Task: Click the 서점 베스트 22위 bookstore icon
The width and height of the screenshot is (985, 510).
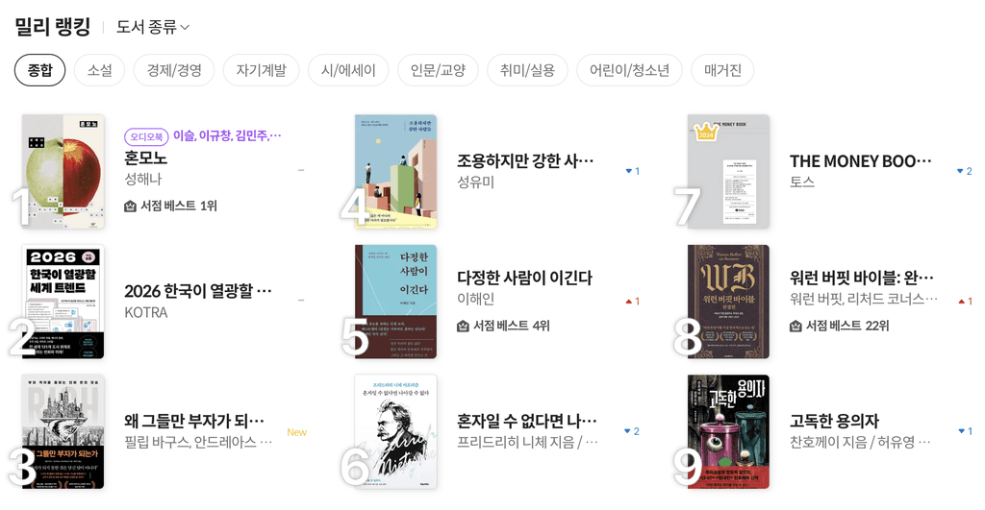Action: 796,326
